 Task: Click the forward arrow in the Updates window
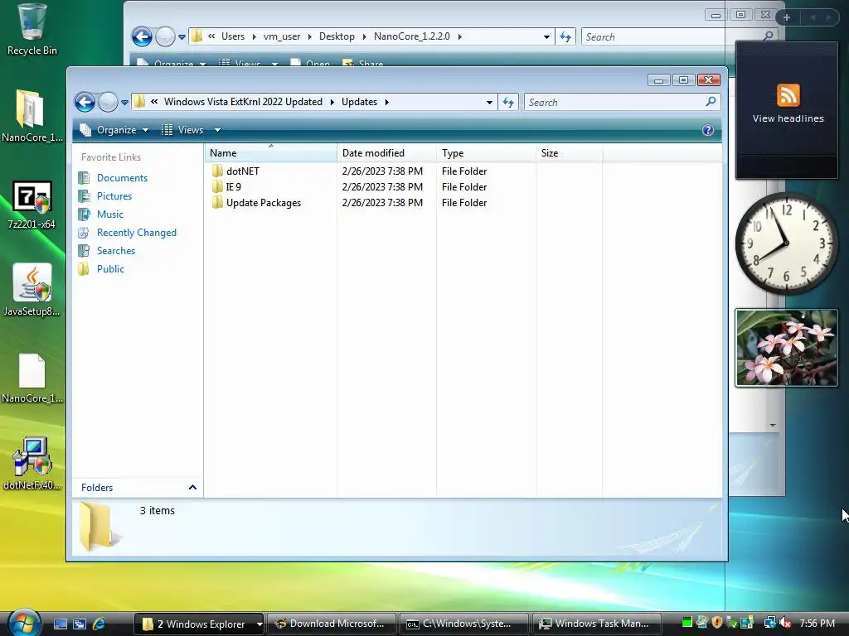pyautogui.click(x=108, y=102)
